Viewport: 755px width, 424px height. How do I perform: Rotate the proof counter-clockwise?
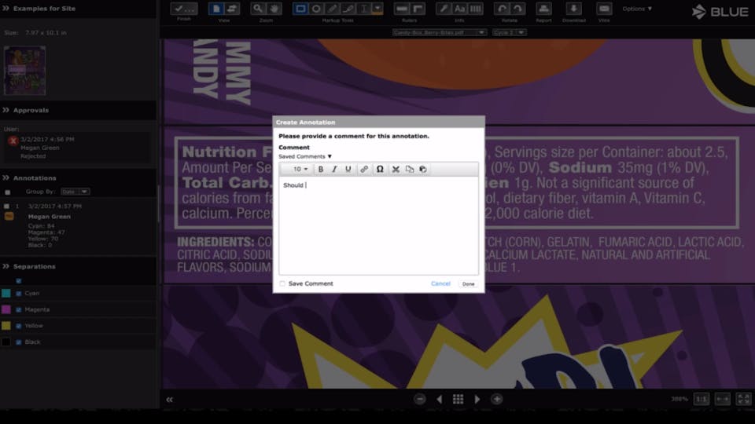(x=502, y=9)
